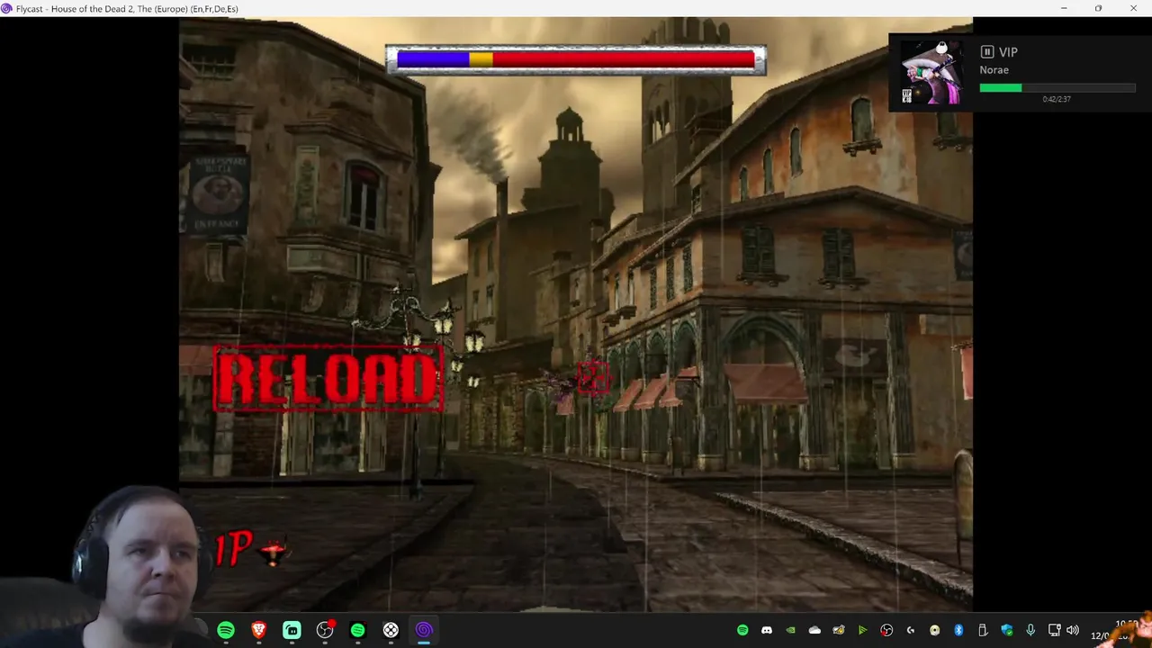The image size is (1152, 648).
Task: Click the 1P player indicator
Action: click(234, 548)
